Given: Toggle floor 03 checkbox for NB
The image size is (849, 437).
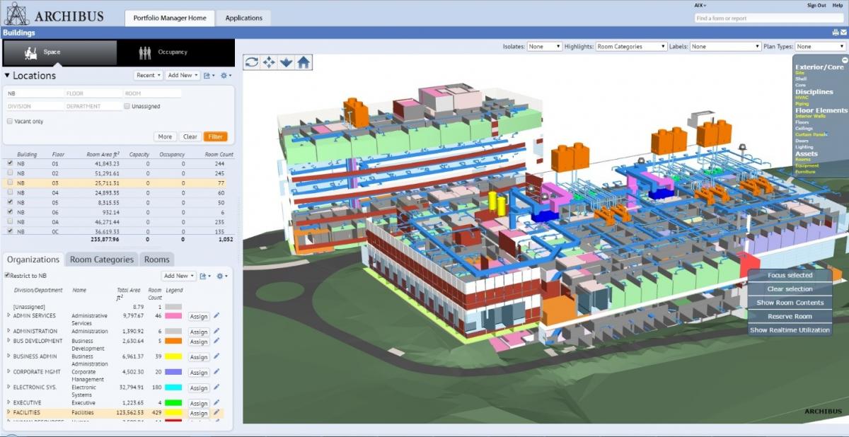Looking at the screenshot, I should click(x=10, y=182).
